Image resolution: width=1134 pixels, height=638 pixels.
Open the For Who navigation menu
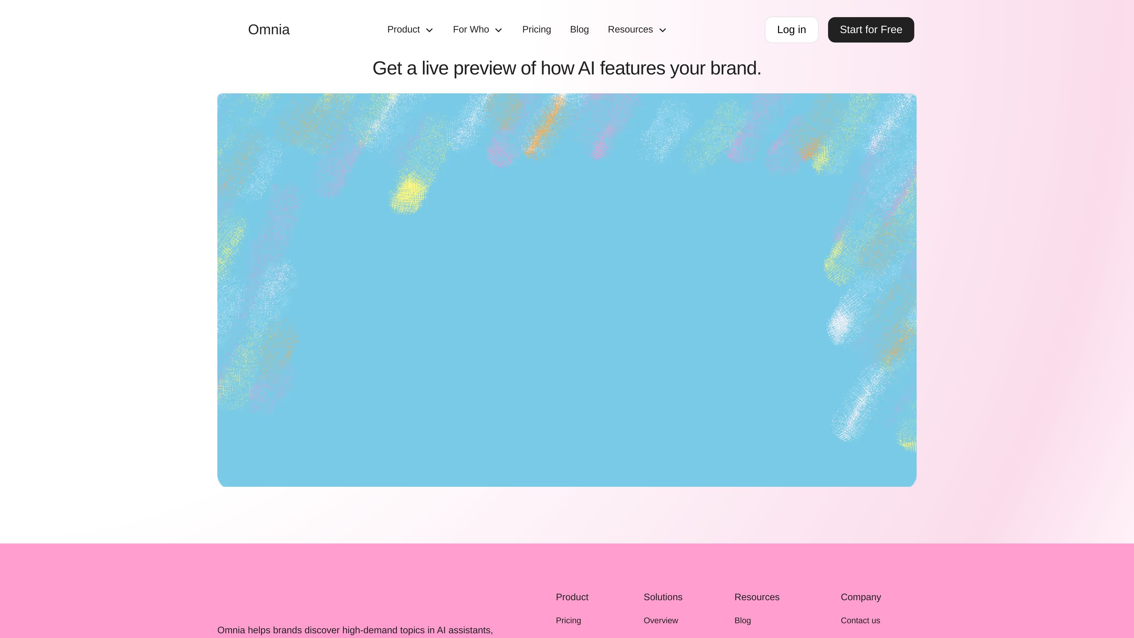coord(478,30)
